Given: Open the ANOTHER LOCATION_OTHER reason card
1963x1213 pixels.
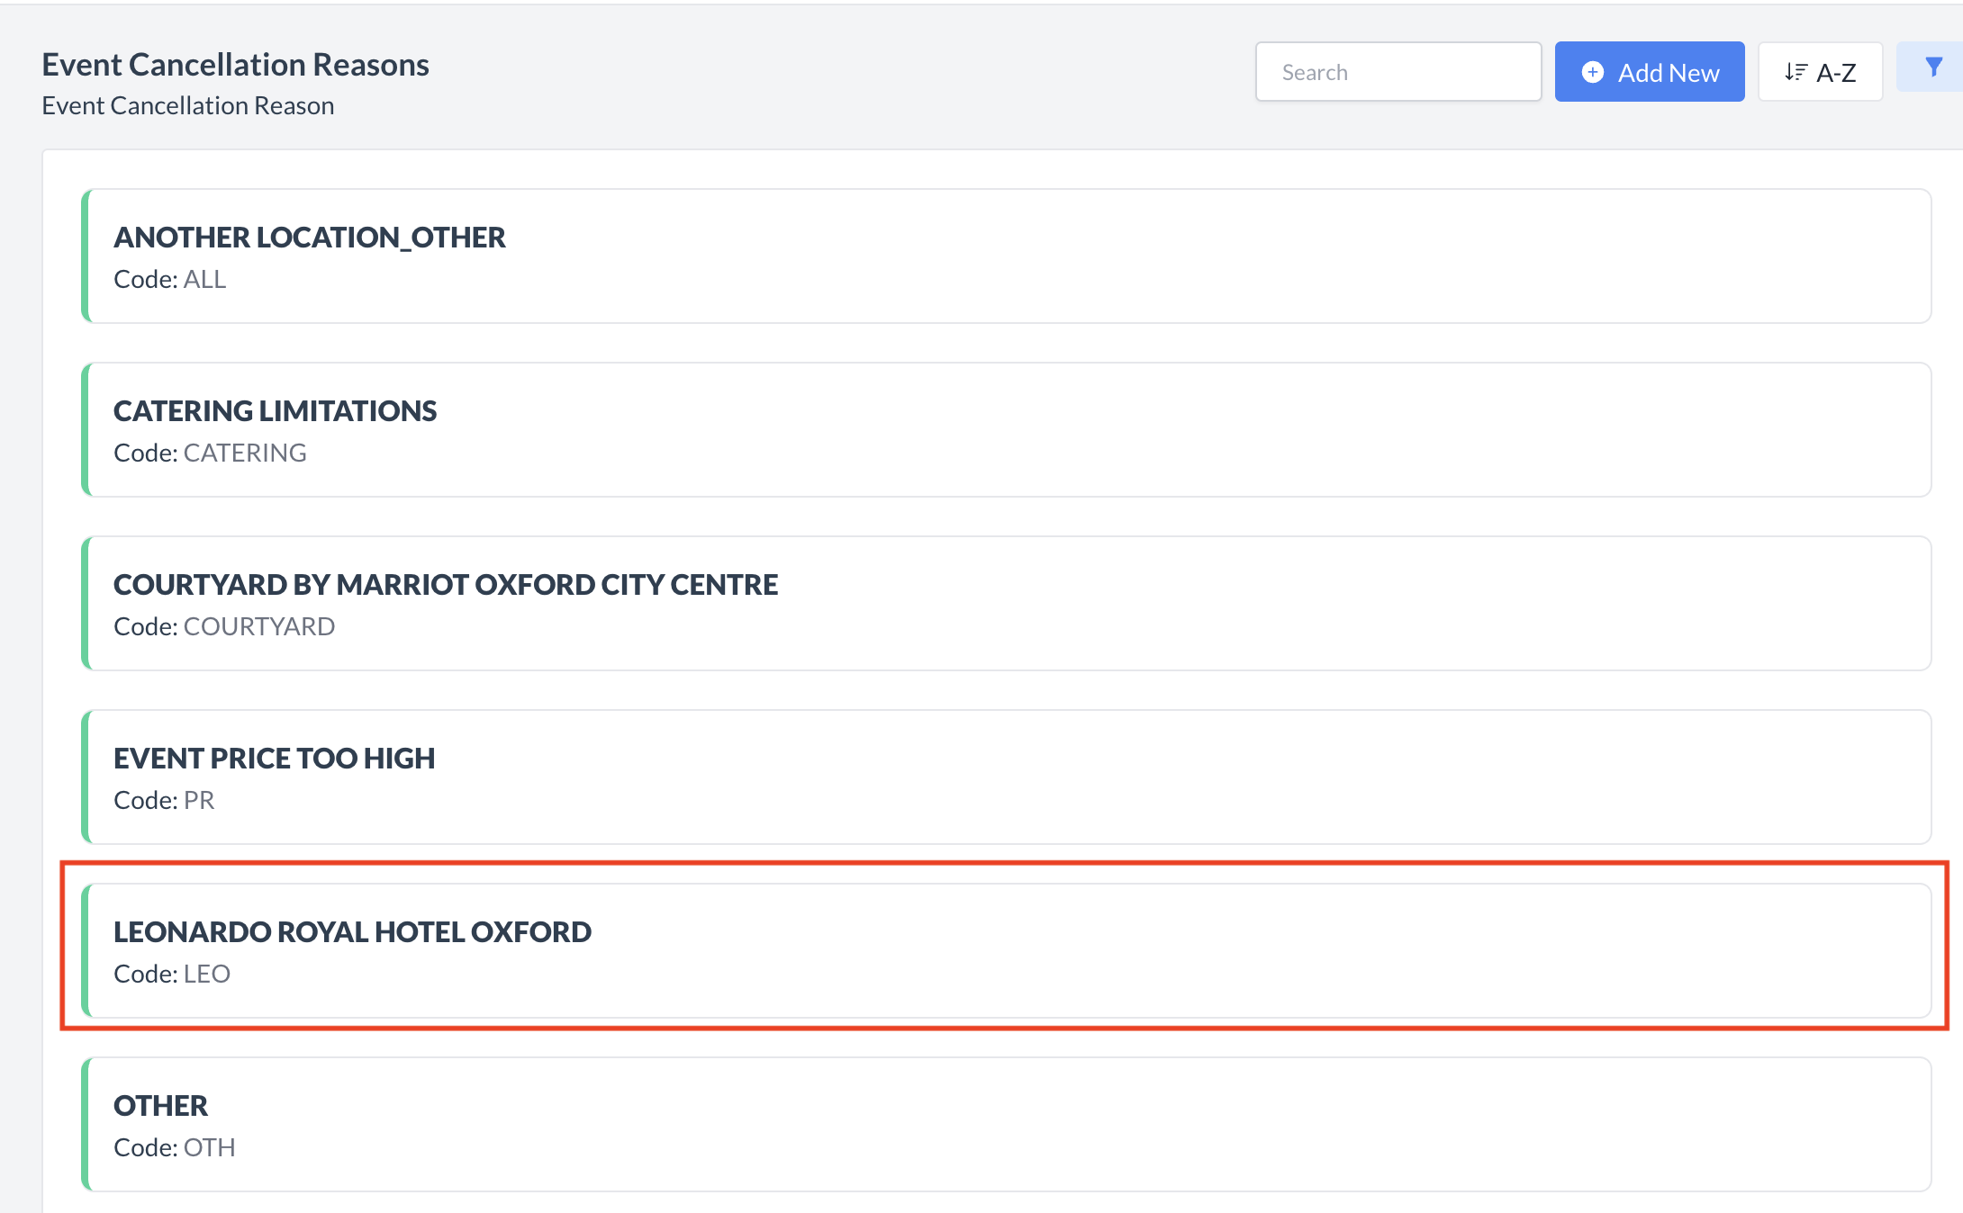Looking at the screenshot, I should coord(1006,256).
